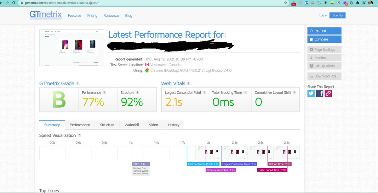Click Cumulative Layout Shift help icon
378x193 pixels.
pyautogui.click(x=294, y=93)
